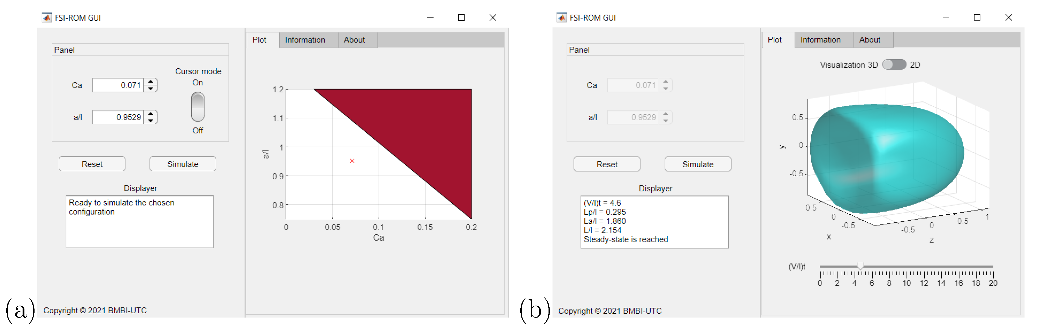Click the a/l input field in left panel

(x=118, y=118)
